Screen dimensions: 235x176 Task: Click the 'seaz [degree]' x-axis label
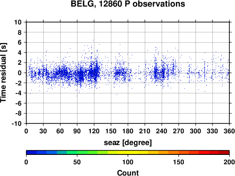point(128,143)
